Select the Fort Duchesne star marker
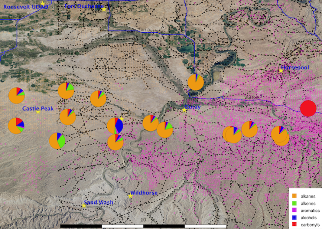 click(x=104, y=9)
